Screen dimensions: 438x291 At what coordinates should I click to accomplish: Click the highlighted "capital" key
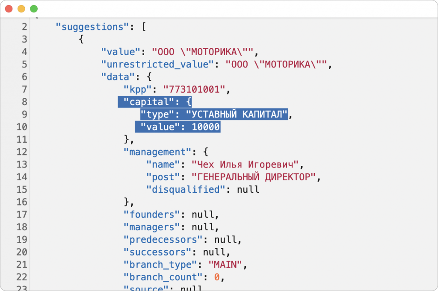[x=146, y=102]
